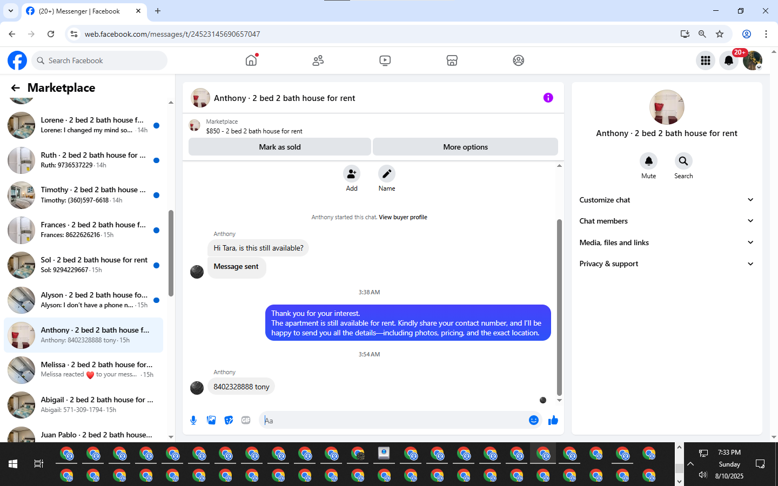This screenshot has height=486, width=778.
Task: Select the Messenger Facebook browser tab
Action: pyautogui.click(x=84, y=11)
